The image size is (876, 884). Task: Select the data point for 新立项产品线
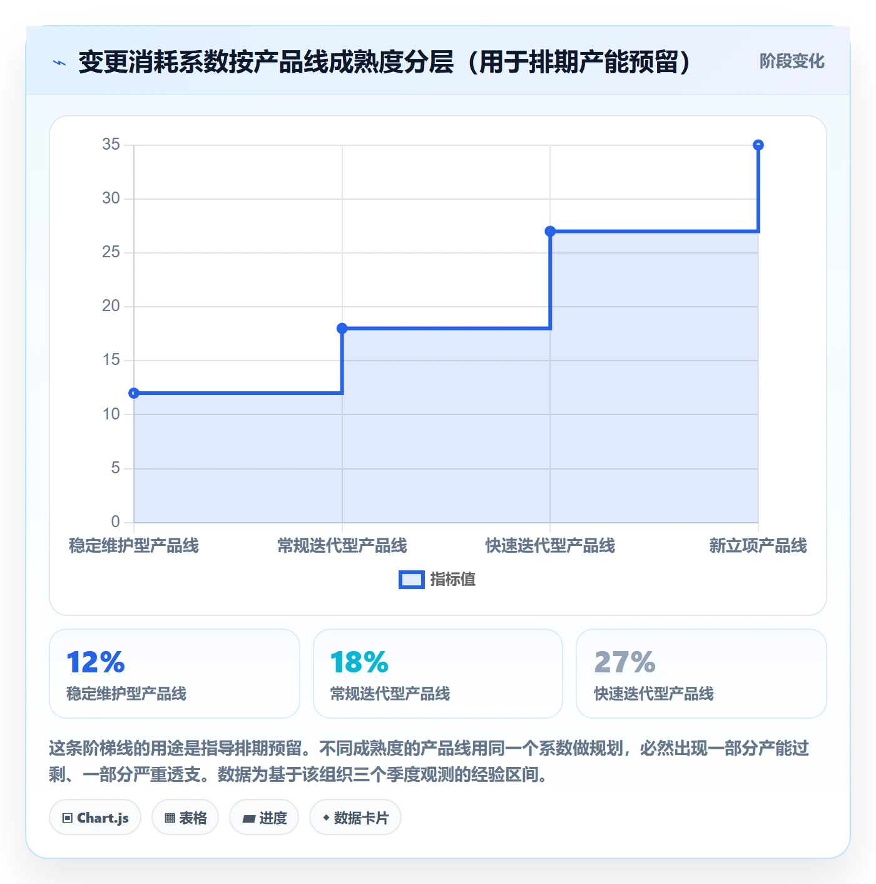click(x=758, y=145)
